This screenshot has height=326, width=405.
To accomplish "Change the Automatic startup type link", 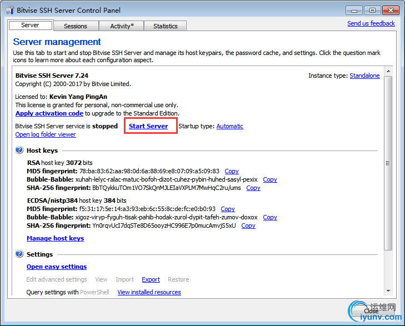I will [x=229, y=126].
